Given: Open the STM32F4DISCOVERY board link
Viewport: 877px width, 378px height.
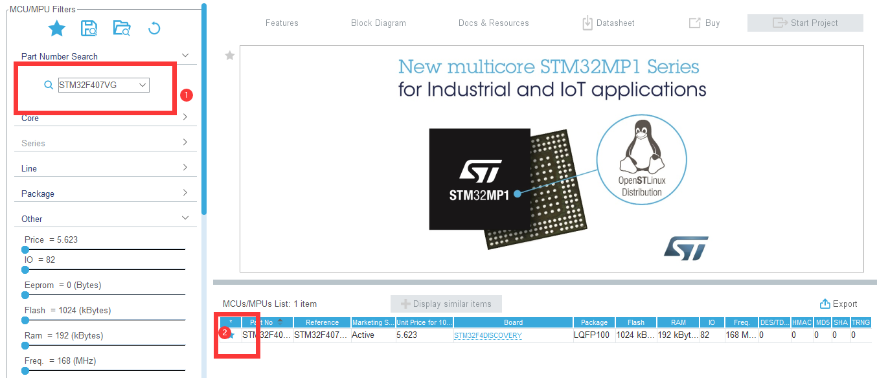Looking at the screenshot, I should pos(488,336).
